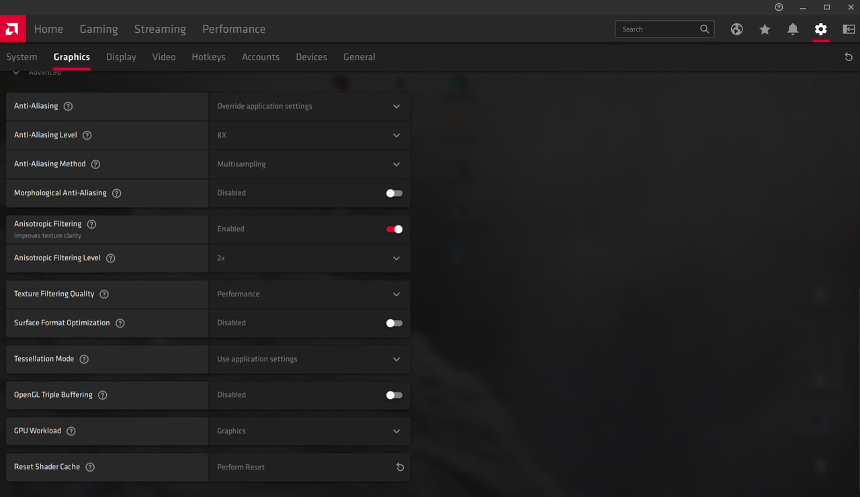Disable the Anisotropic Filtering toggle
Image resolution: width=860 pixels, height=497 pixels.
pos(394,229)
